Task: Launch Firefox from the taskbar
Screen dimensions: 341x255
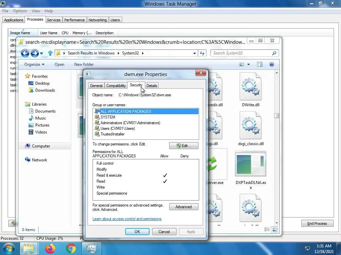Action: (x=50, y=248)
